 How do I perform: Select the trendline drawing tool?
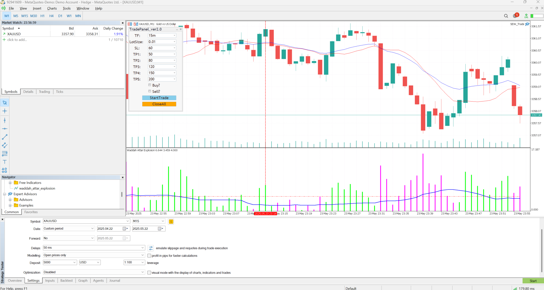5,137
